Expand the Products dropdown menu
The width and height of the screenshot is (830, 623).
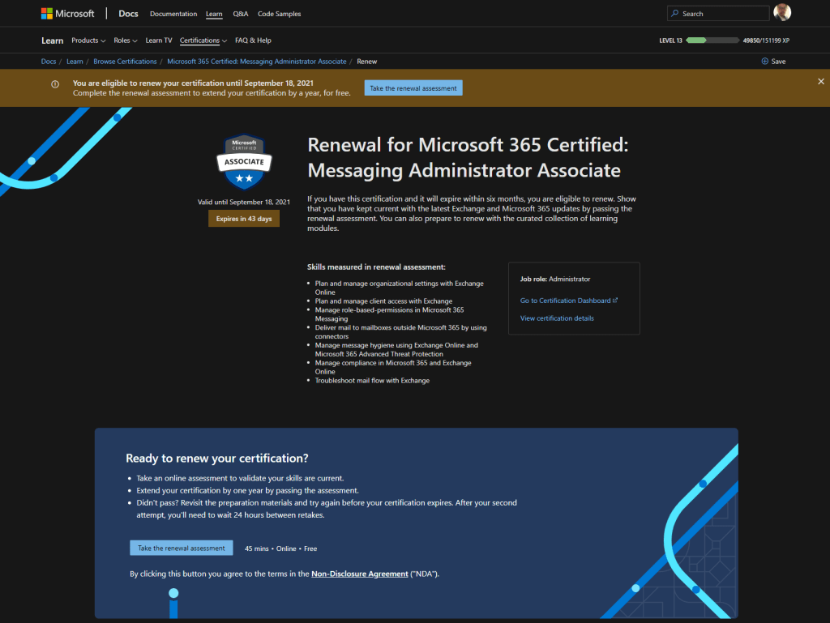click(x=88, y=41)
